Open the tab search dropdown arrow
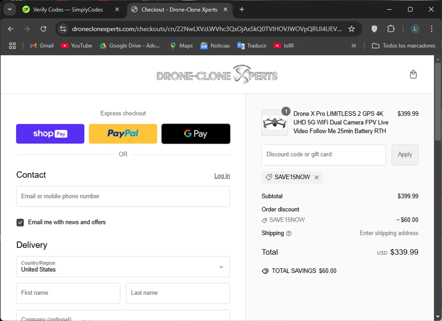Screen dimensions: 442x321 tap(10, 9)
